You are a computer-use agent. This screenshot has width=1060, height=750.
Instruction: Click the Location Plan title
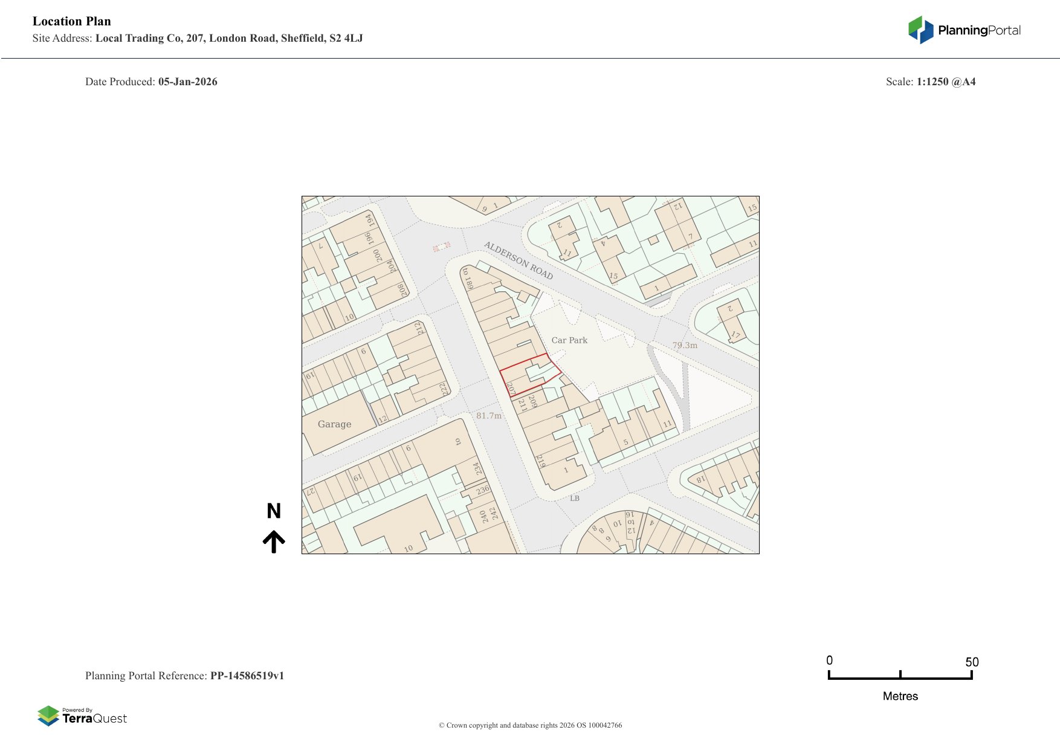72,21
